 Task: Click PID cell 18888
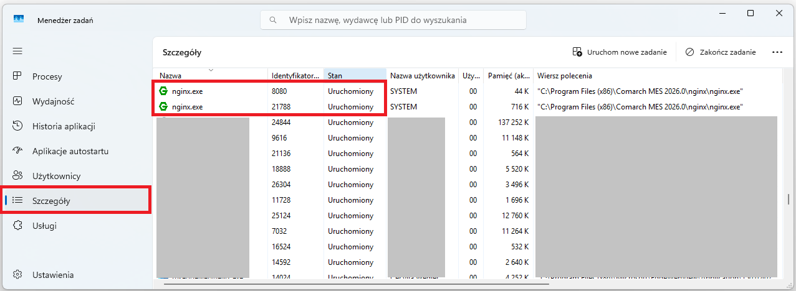[281, 169]
